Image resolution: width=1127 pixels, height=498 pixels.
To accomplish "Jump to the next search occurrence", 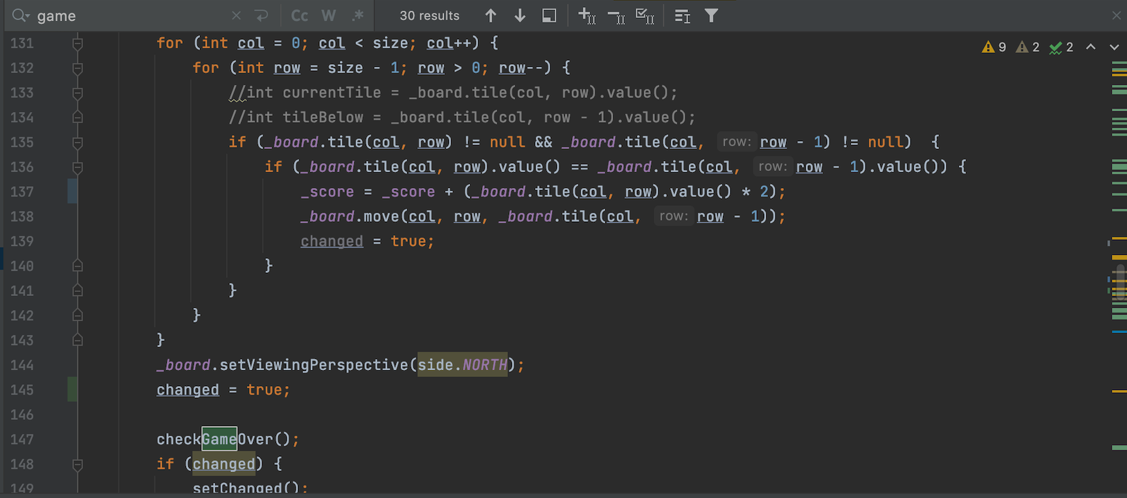I will point(520,16).
